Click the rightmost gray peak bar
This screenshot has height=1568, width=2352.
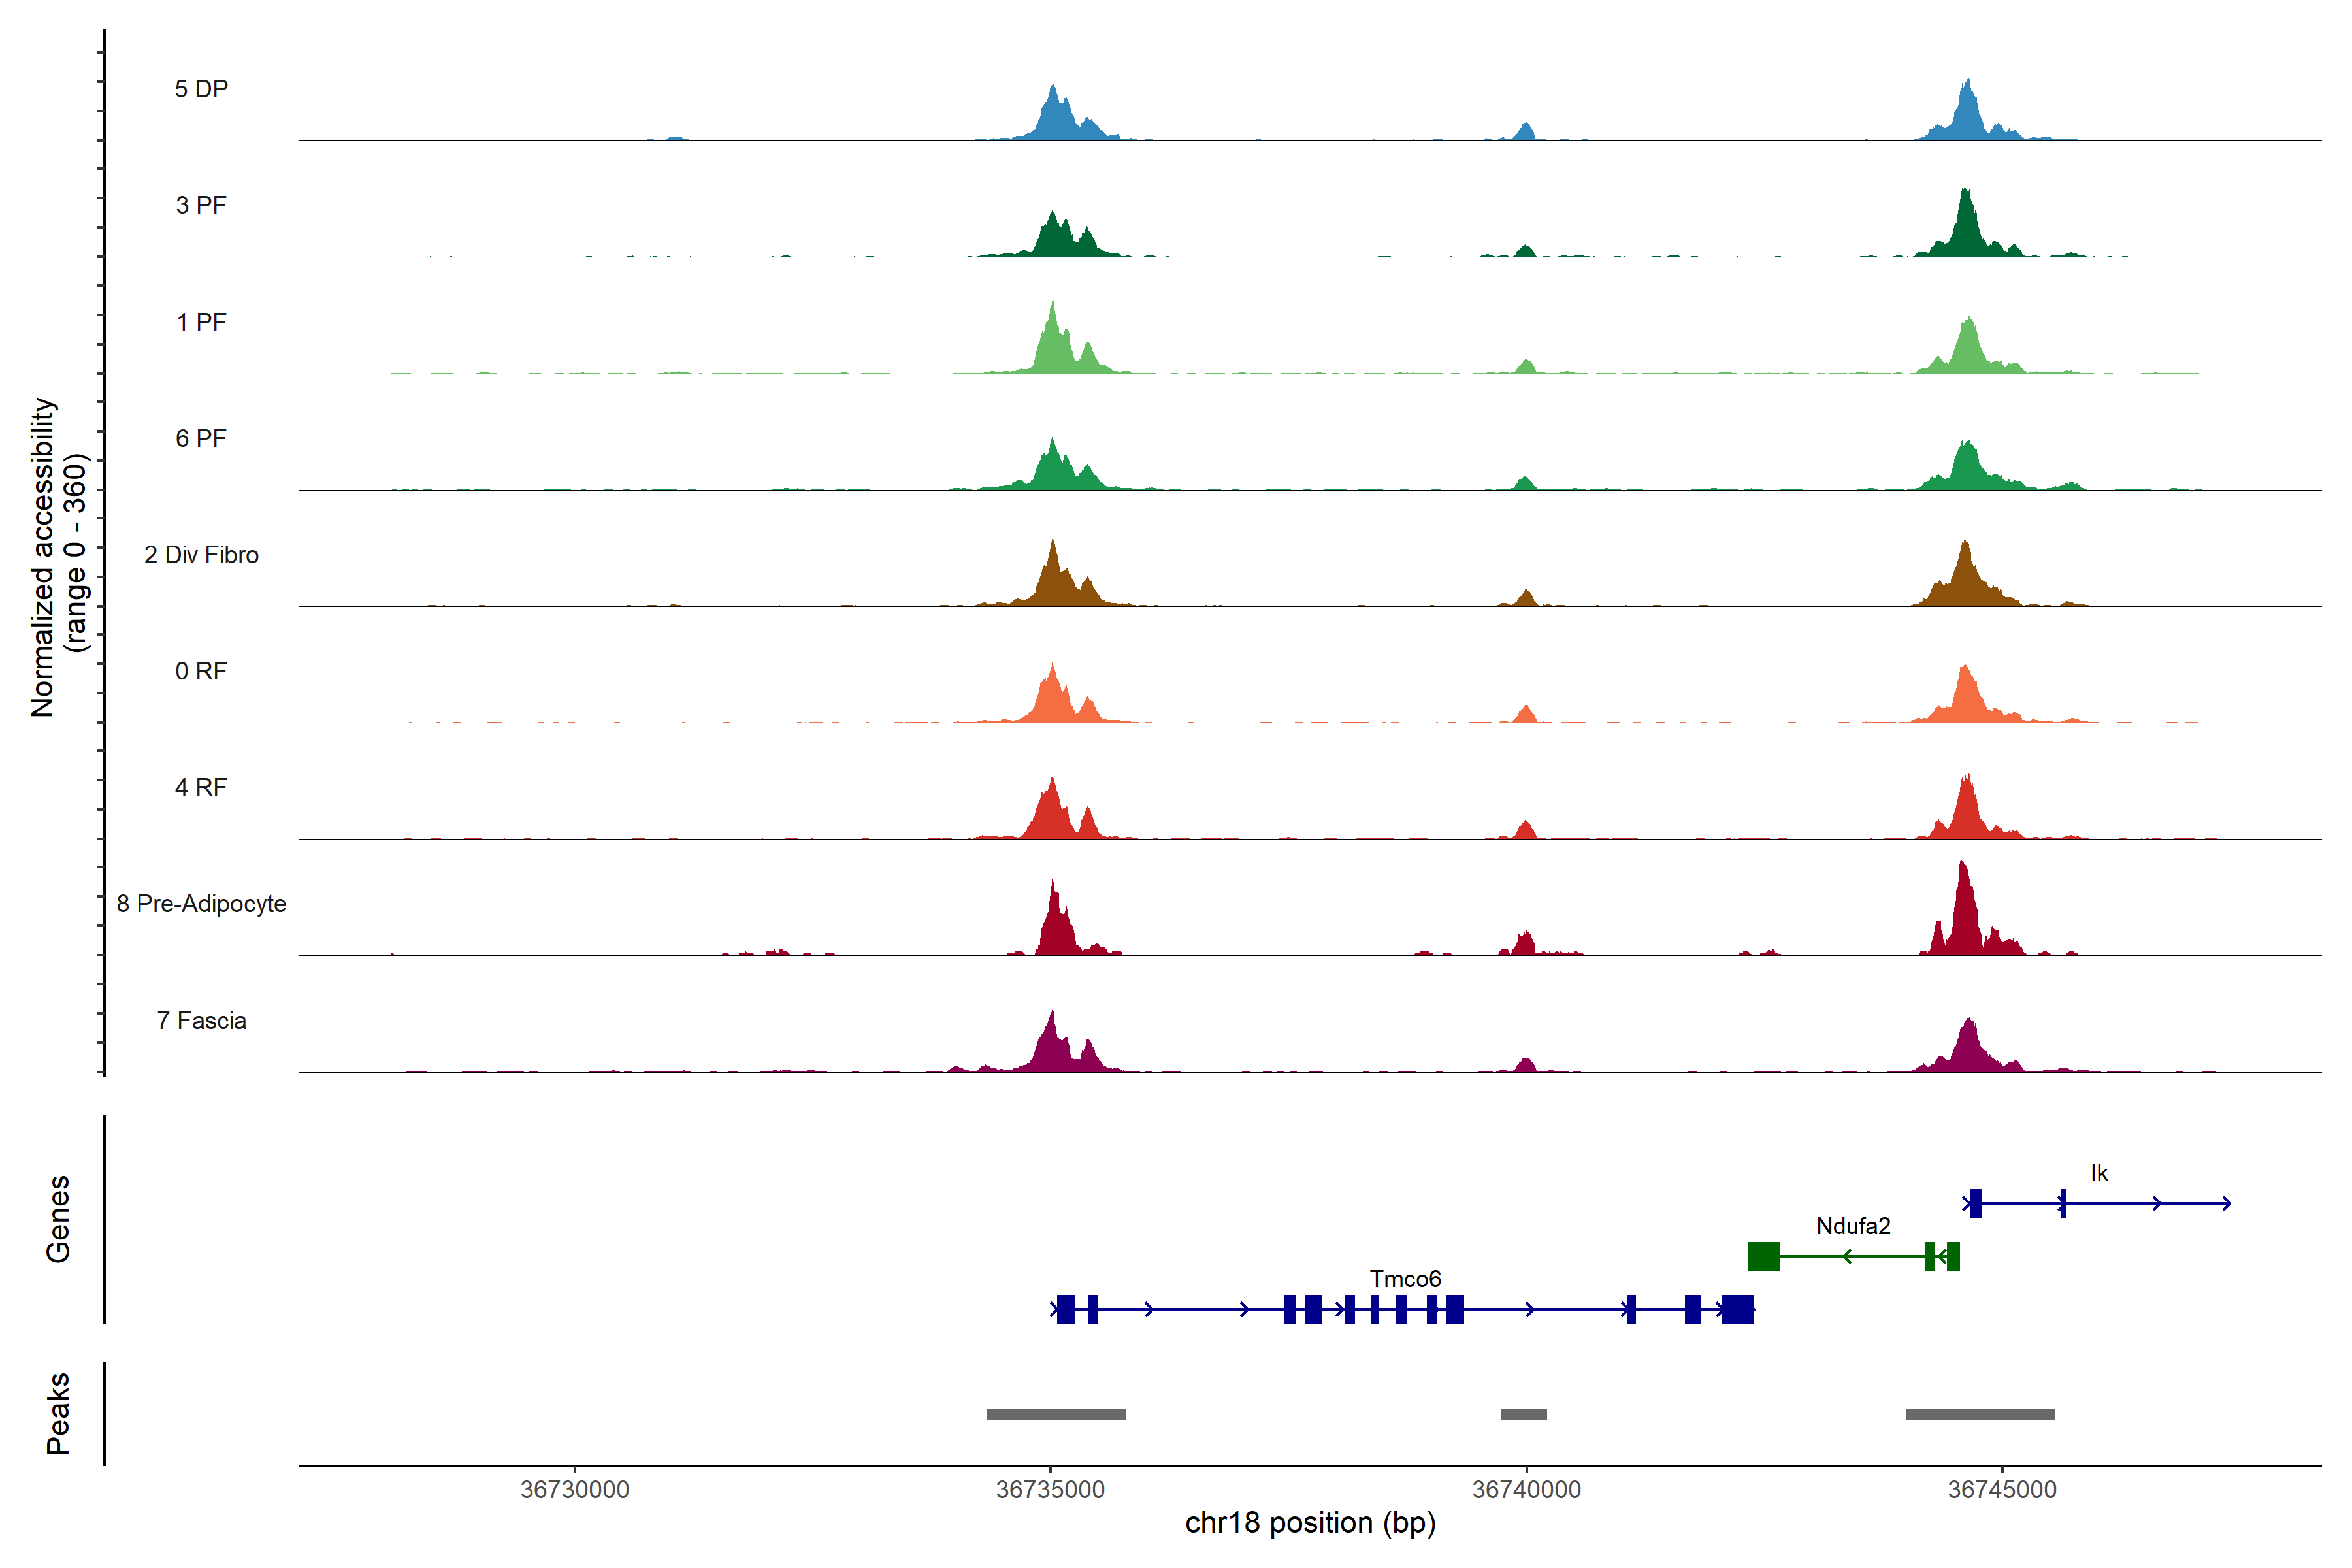pos(1980,1414)
